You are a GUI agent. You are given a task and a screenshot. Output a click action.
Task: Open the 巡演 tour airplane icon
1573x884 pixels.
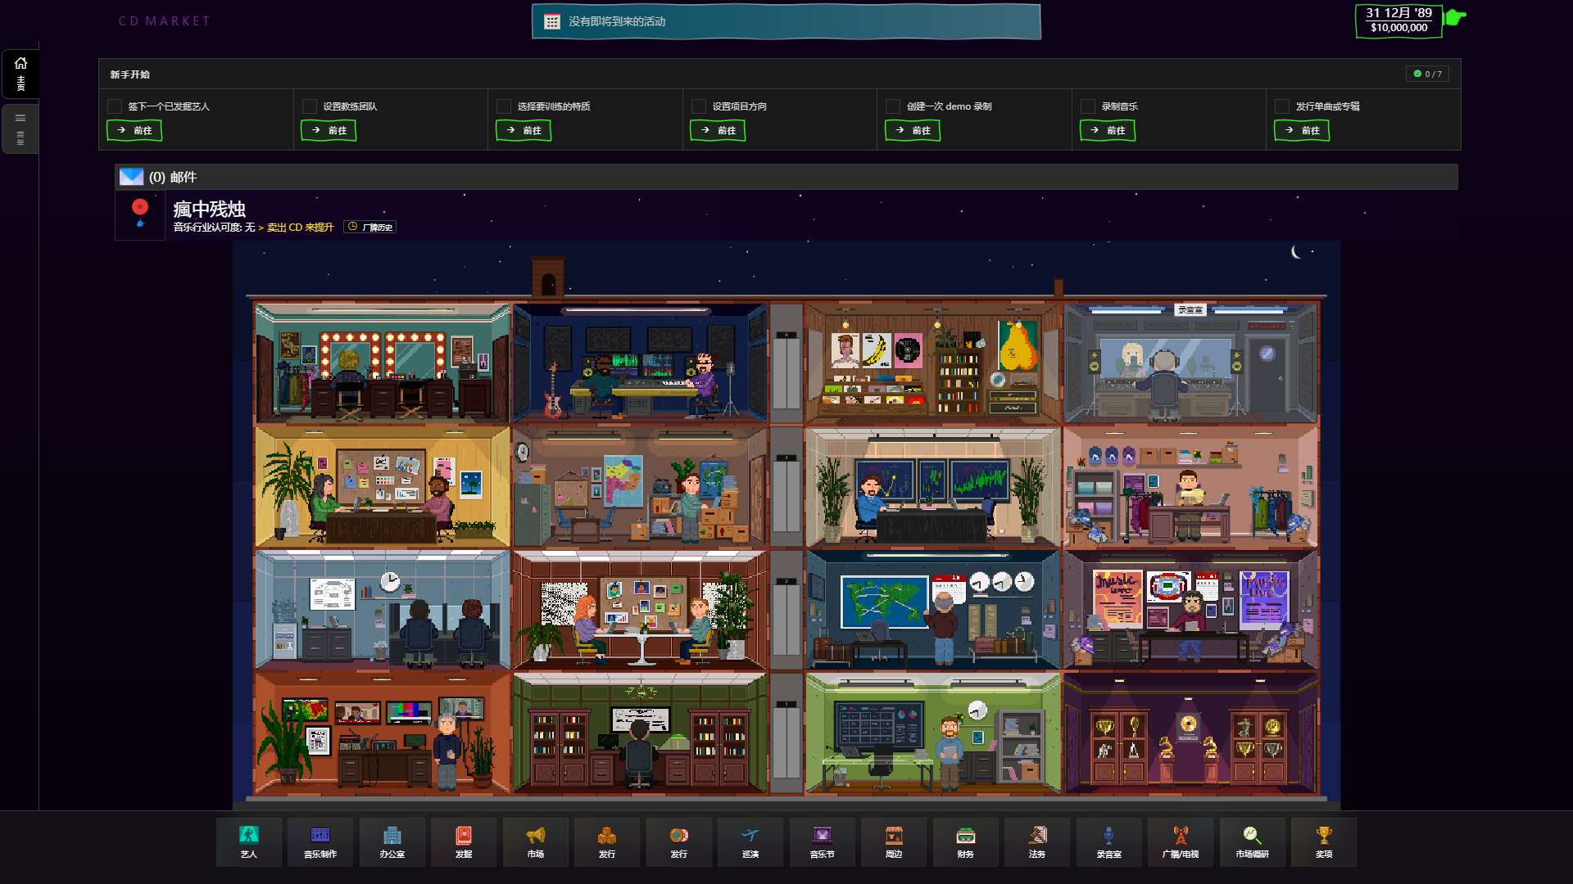[750, 841]
